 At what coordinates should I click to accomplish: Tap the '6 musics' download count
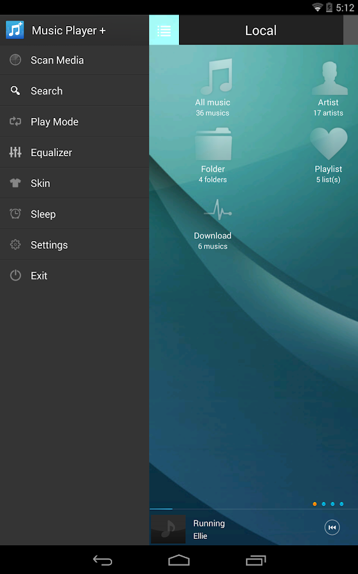213,246
